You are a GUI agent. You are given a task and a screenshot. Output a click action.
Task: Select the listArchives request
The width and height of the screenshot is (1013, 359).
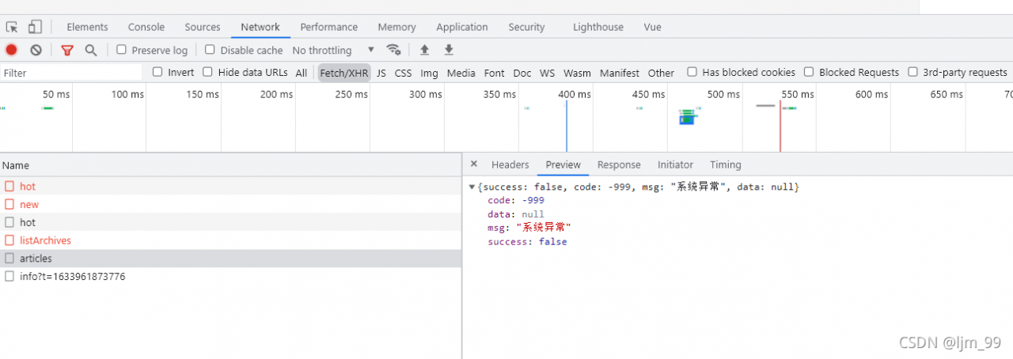[x=45, y=240]
